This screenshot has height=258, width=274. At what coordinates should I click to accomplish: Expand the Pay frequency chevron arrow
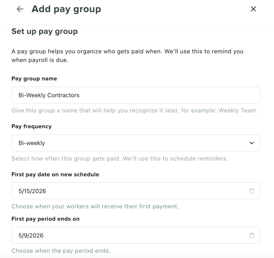252,143
